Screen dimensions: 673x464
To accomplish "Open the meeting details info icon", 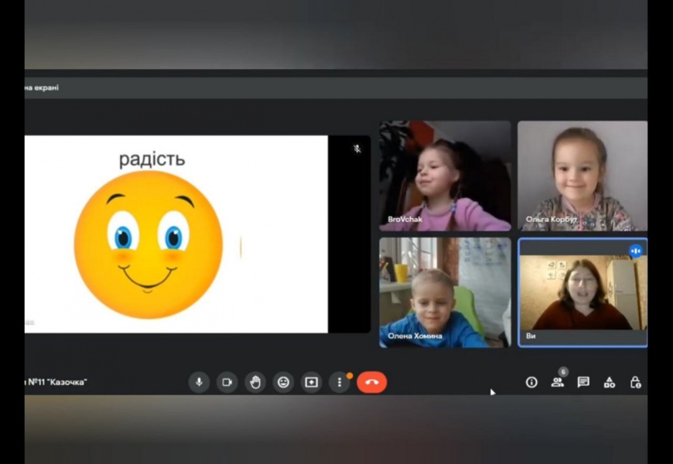I will coord(531,382).
